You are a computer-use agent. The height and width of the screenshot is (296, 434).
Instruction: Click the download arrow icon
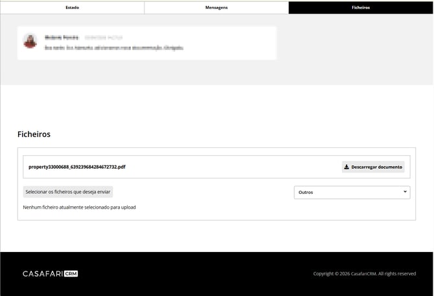click(347, 167)
